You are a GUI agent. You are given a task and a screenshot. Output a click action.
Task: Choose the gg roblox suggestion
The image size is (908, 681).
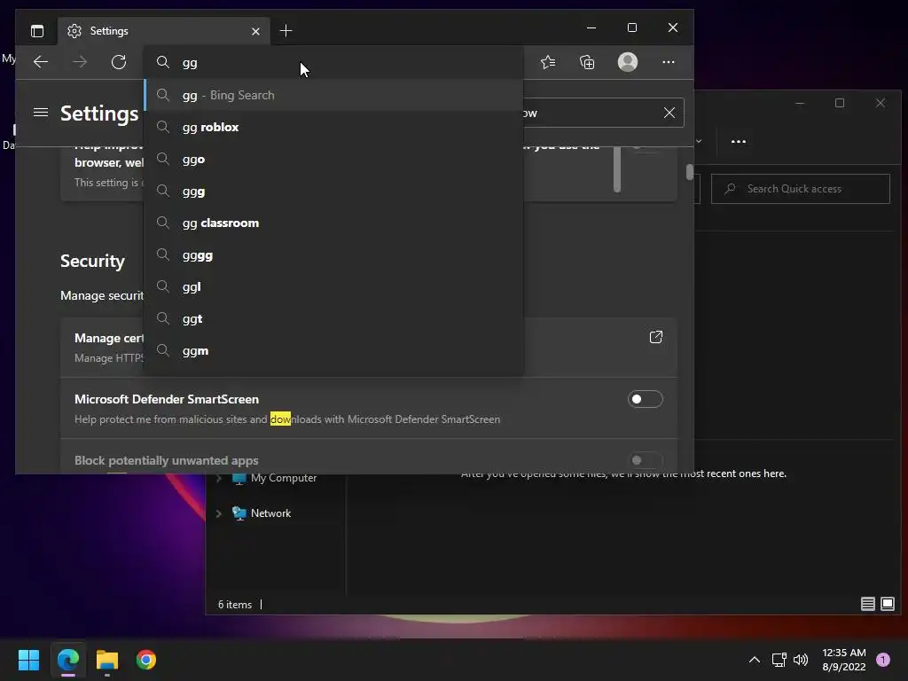point(333,127)
